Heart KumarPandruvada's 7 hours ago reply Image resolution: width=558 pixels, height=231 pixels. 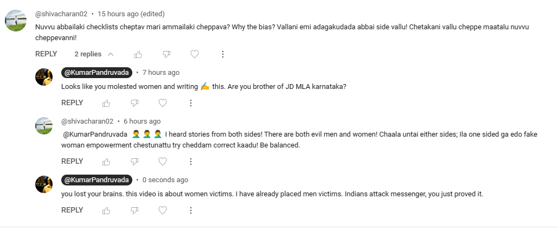pos(162,103)
